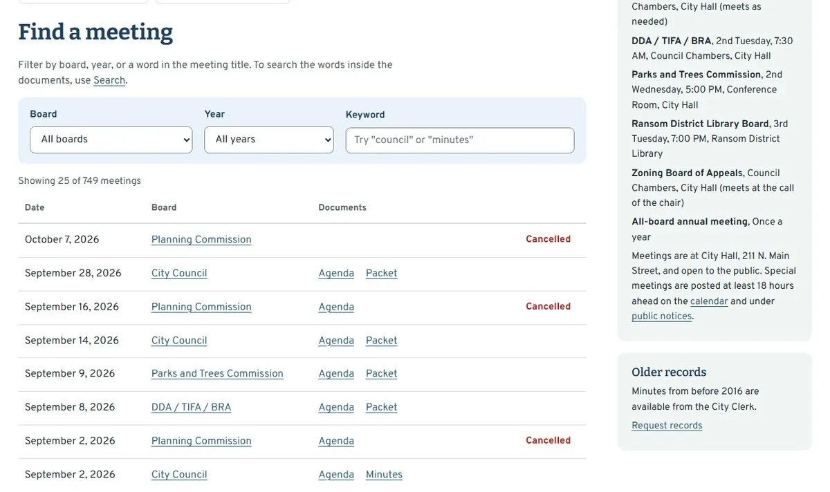
Task: Open the Parks and Trees Commission board link
Action: [x=217, y=374]
